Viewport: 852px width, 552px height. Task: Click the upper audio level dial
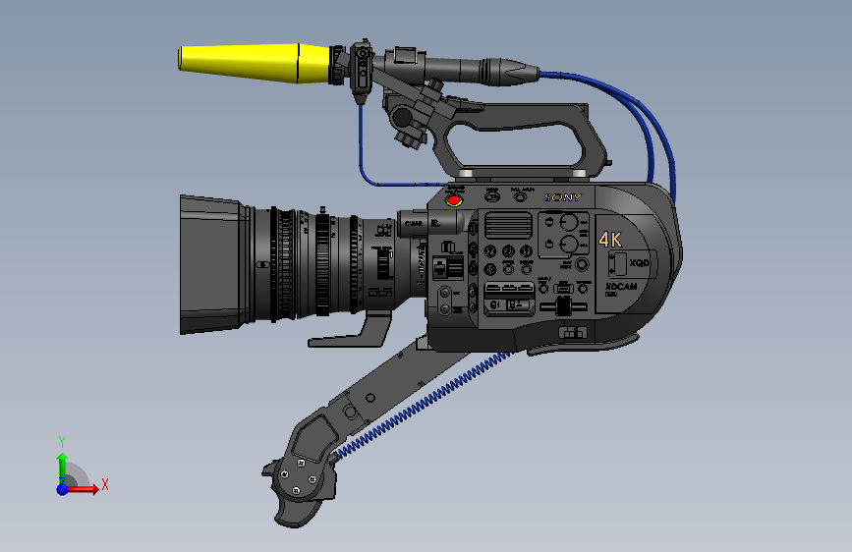569,222
